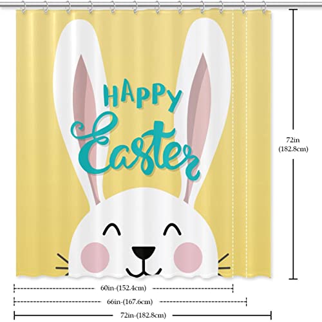The width and height of the screenshot is (322, 322).
Task: Click the bunny's left pink cheek
Action: [x=95, y=258]
